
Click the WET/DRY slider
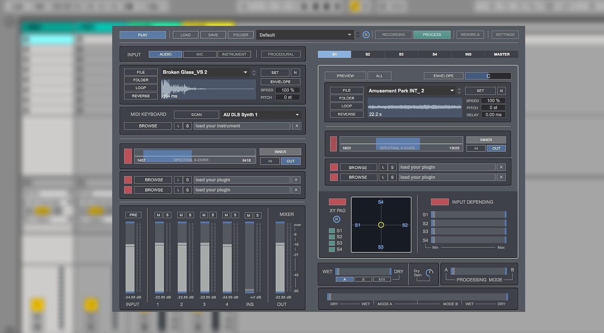click(363, 271)
